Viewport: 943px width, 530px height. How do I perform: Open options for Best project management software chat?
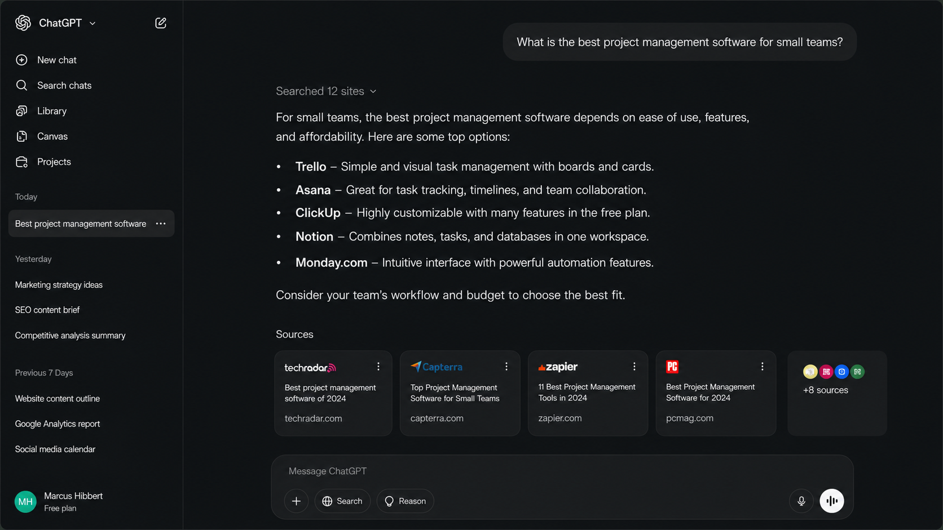click(x=161, y=224)
